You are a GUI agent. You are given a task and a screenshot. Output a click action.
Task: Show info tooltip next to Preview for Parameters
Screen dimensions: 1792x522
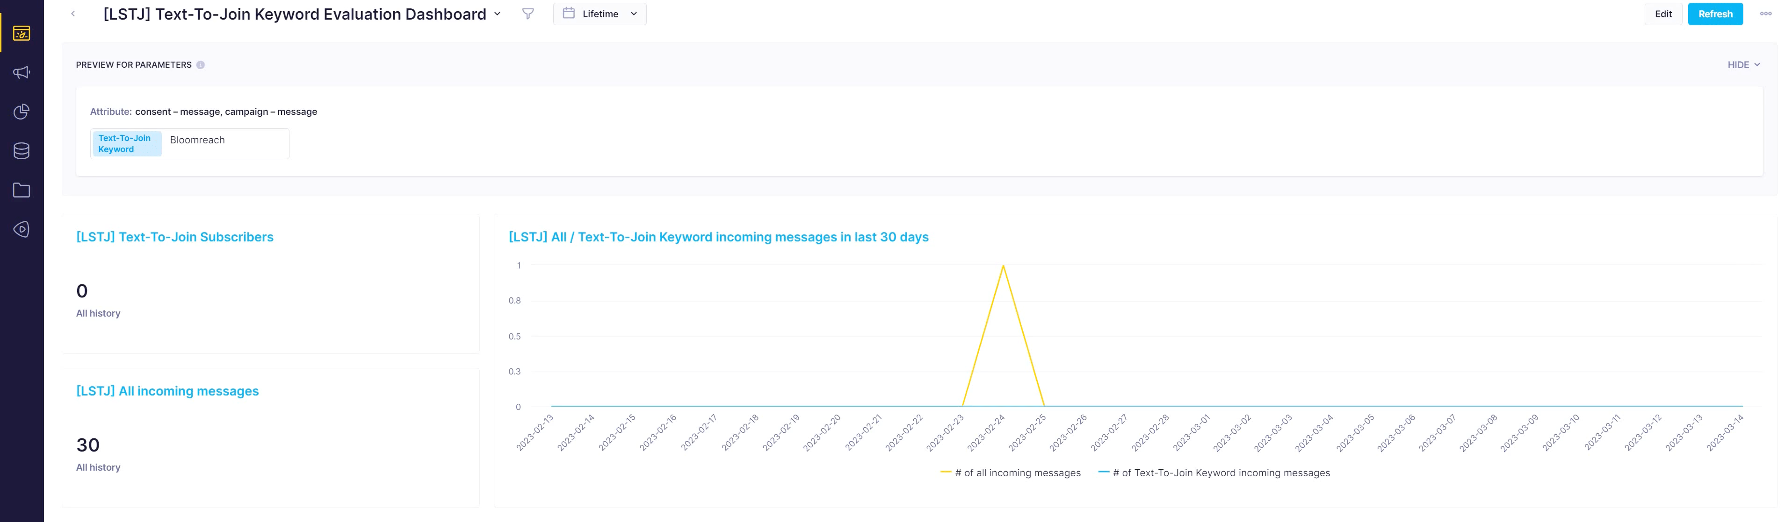200,65
